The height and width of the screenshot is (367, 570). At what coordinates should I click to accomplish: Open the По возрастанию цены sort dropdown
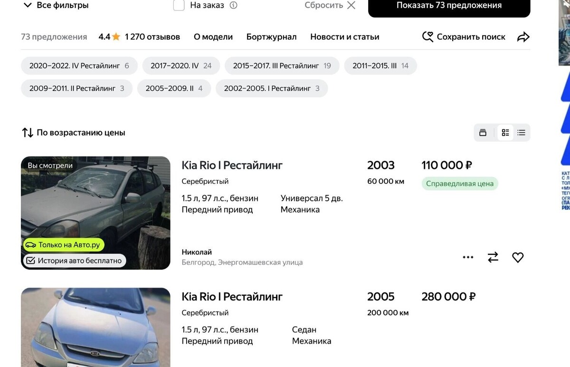click(74, 133)
